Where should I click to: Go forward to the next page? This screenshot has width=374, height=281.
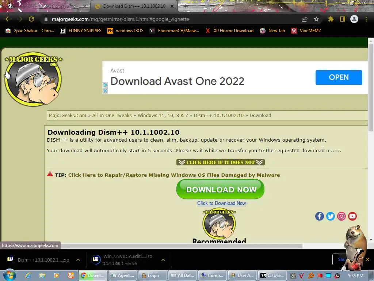(x=20, y=19)
